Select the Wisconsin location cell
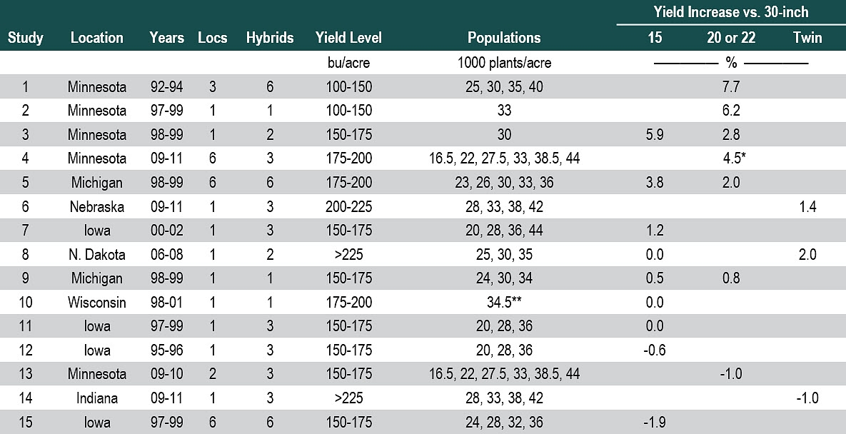This screenshot has width=846, height=434. [x=97, y=302]
